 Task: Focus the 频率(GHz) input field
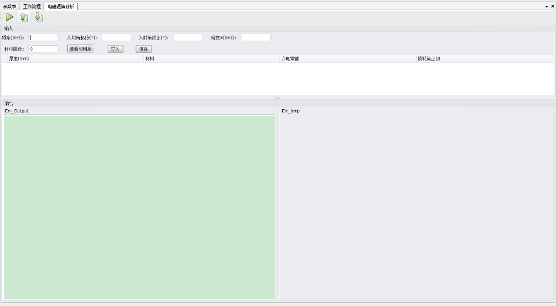43,37
